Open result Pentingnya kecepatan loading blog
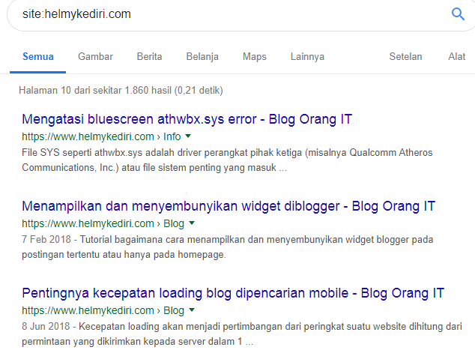The image size is (475, 356). [233, 293]
